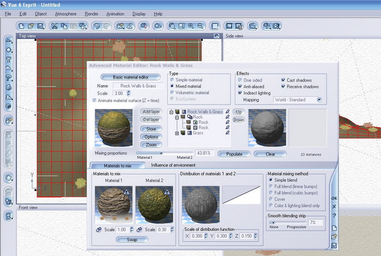Click the question mark help icon

pos(334,216)
